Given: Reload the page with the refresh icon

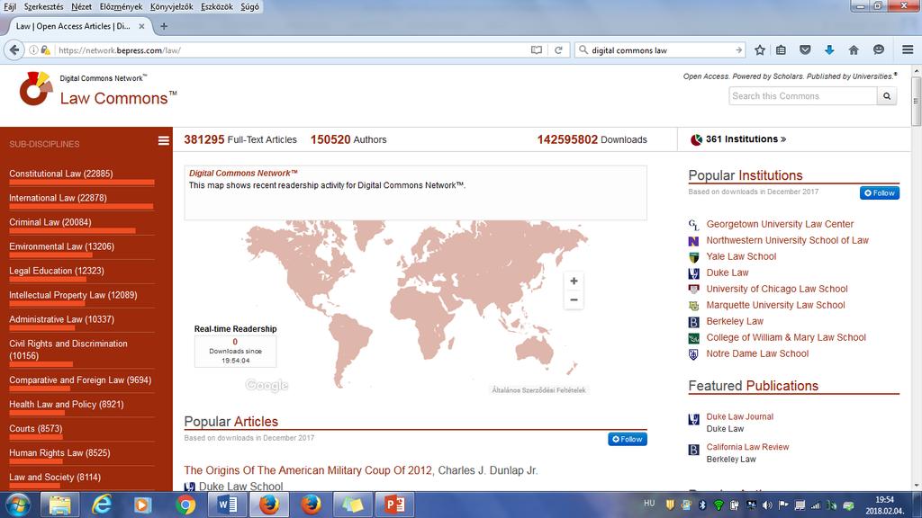Looking at the screenshot, I should 558,50.
